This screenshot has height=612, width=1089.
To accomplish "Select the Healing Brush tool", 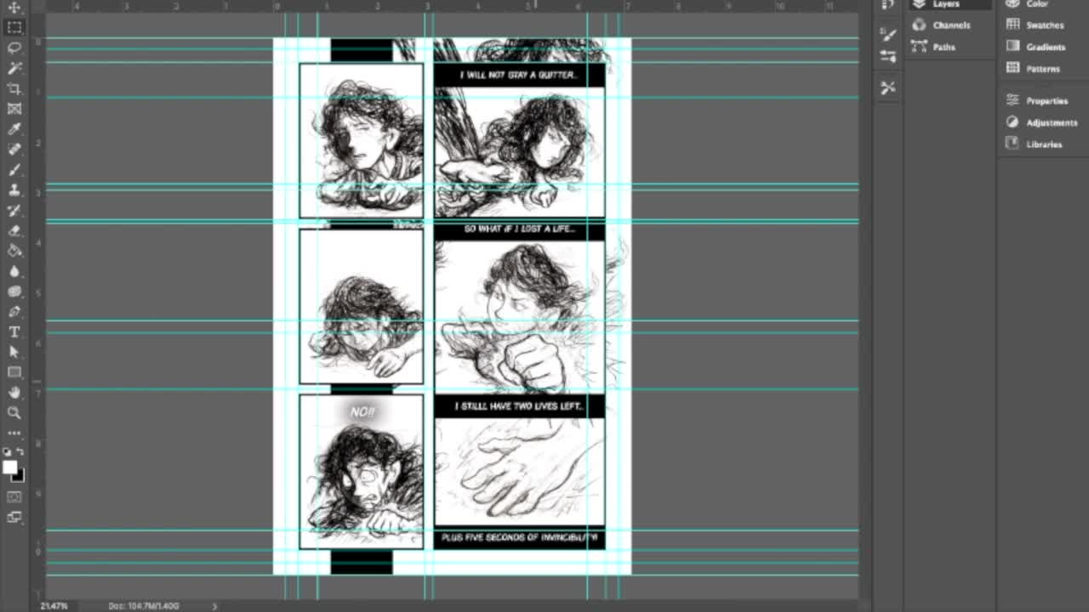I will click(x=14, y=150).
